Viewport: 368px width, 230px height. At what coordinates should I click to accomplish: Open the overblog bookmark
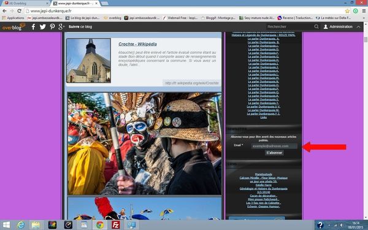(x=112, y=18)
